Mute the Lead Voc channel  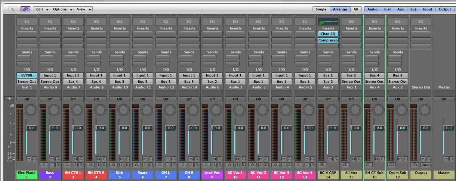pos(214,159)
